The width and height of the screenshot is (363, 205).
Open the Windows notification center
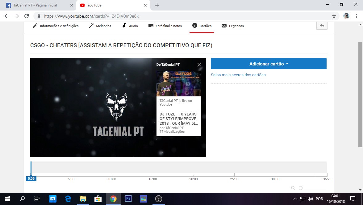tap(353, 199)
